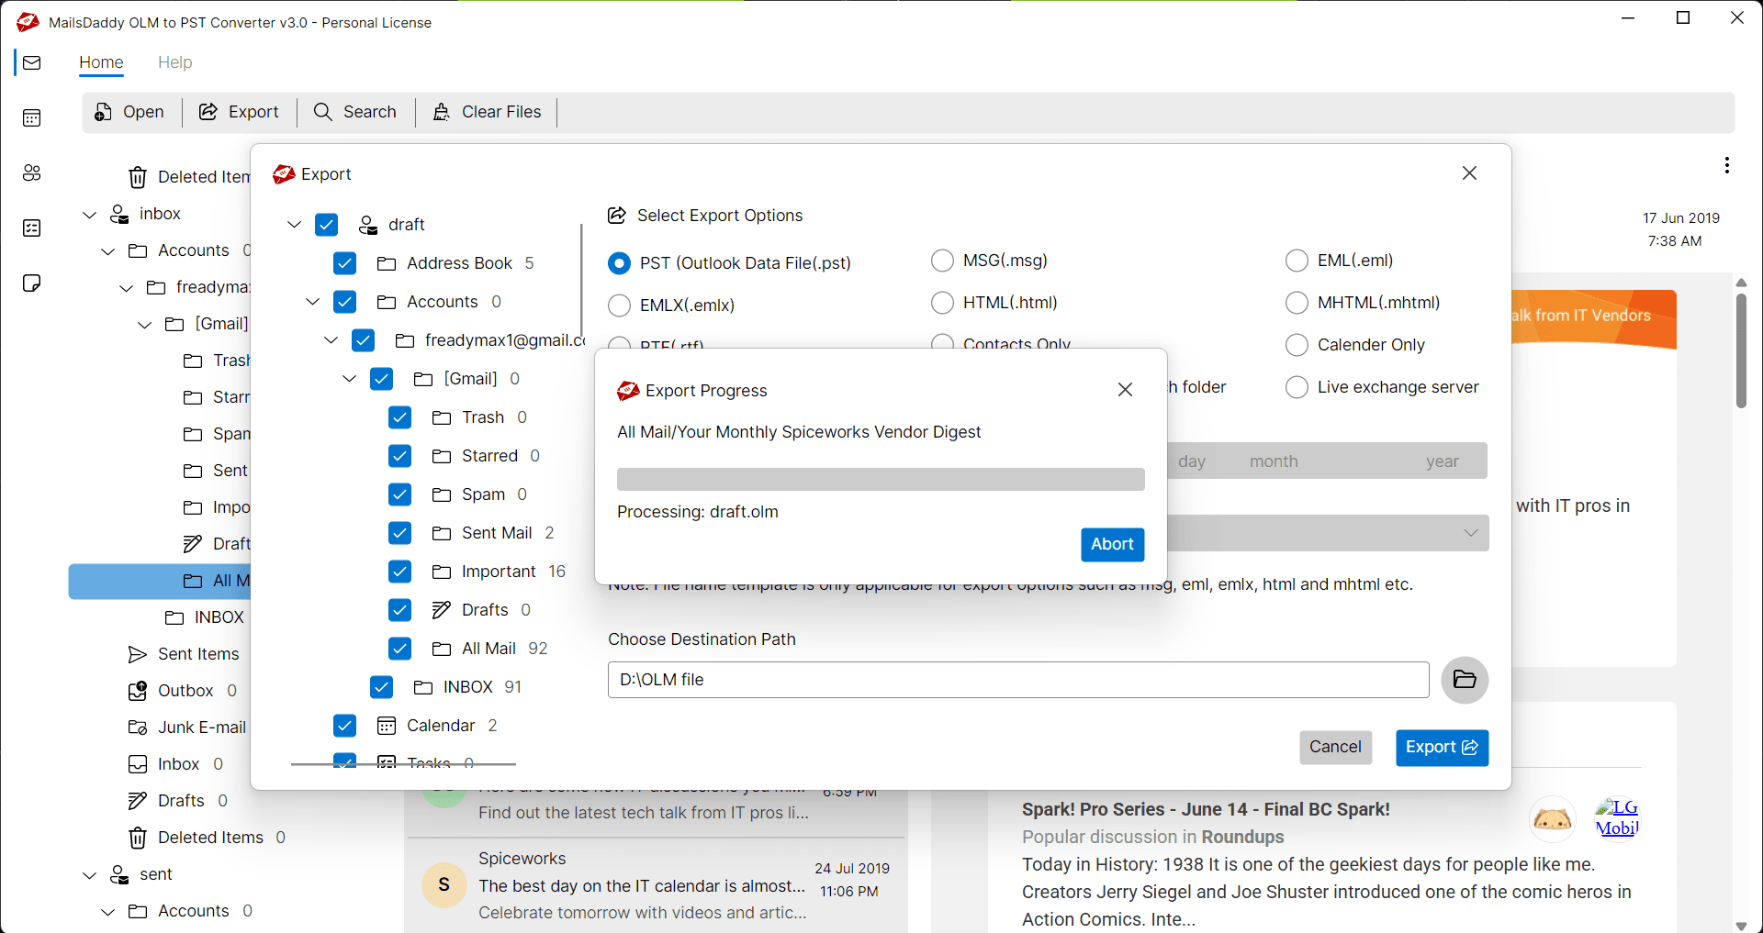Browse for destination folder with folder icon
The height and width of the screenshot is (933, 1763).
1465,680
